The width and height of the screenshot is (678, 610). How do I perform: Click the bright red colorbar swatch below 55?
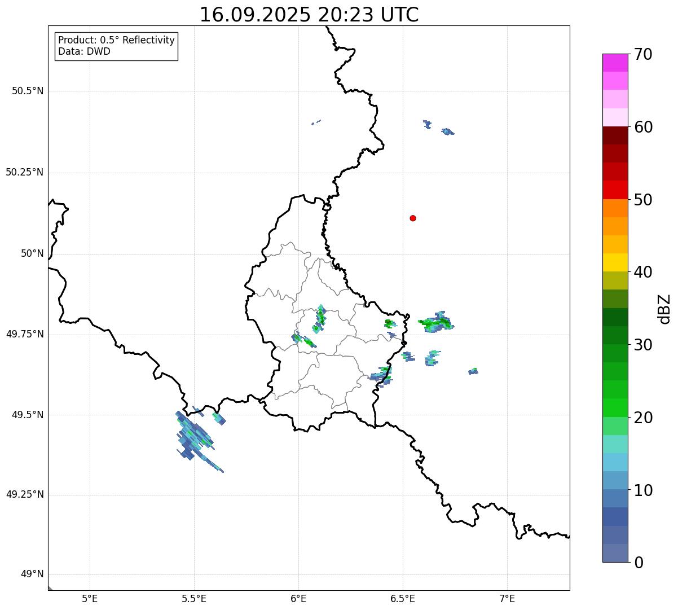point(615,190)
